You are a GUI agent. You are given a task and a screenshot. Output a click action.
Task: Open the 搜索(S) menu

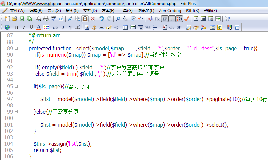click(72, 11)
